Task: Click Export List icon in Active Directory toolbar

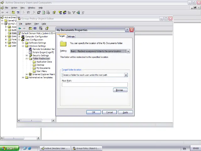Action: click(48, 13)
